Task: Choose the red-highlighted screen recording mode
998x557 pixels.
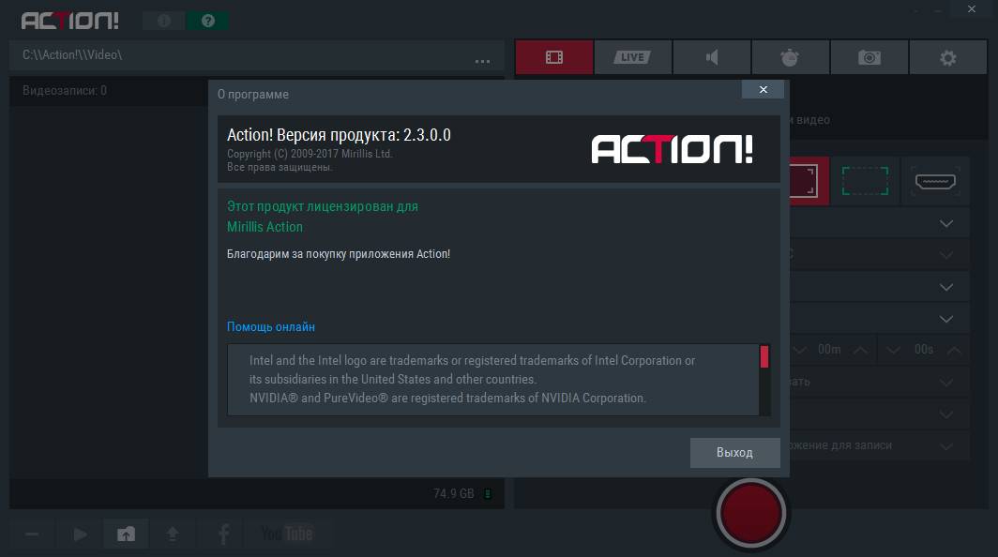Action: [x=809, y=181]
